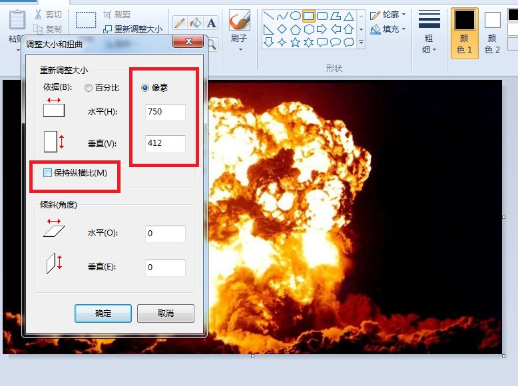Viewport: 518px width, 386px height.
Task: Click the Horizontal skew (水平 O) field
Action: click(165, 234)
